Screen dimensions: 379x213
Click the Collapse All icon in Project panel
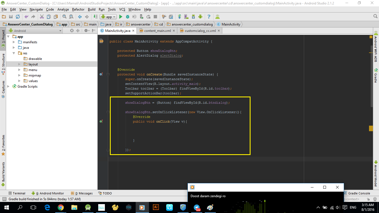pyautogui.click(x=78, y=31)
